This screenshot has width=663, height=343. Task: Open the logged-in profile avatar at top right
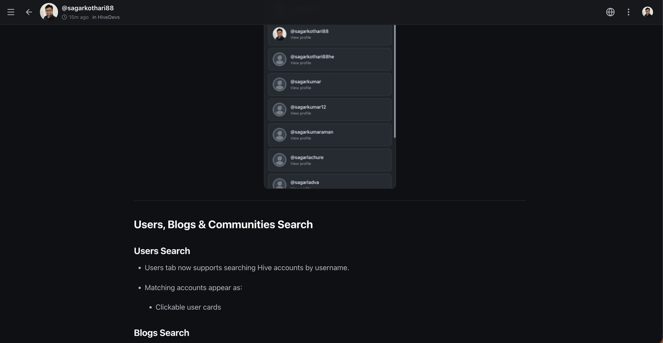(x=647, y=12)
